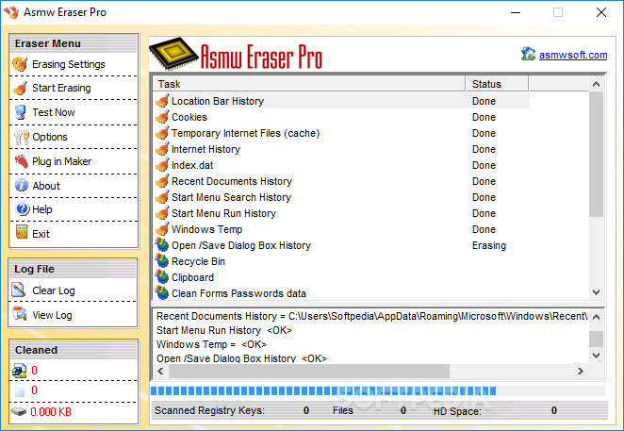Click the log horizontal scroll left arrow

(161, 372)
